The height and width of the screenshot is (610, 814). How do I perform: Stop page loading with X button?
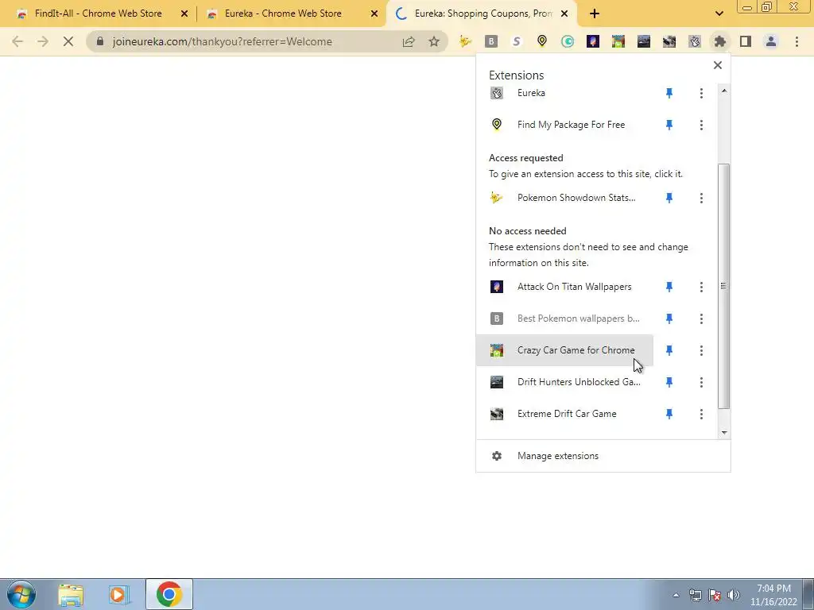(68, 41)
